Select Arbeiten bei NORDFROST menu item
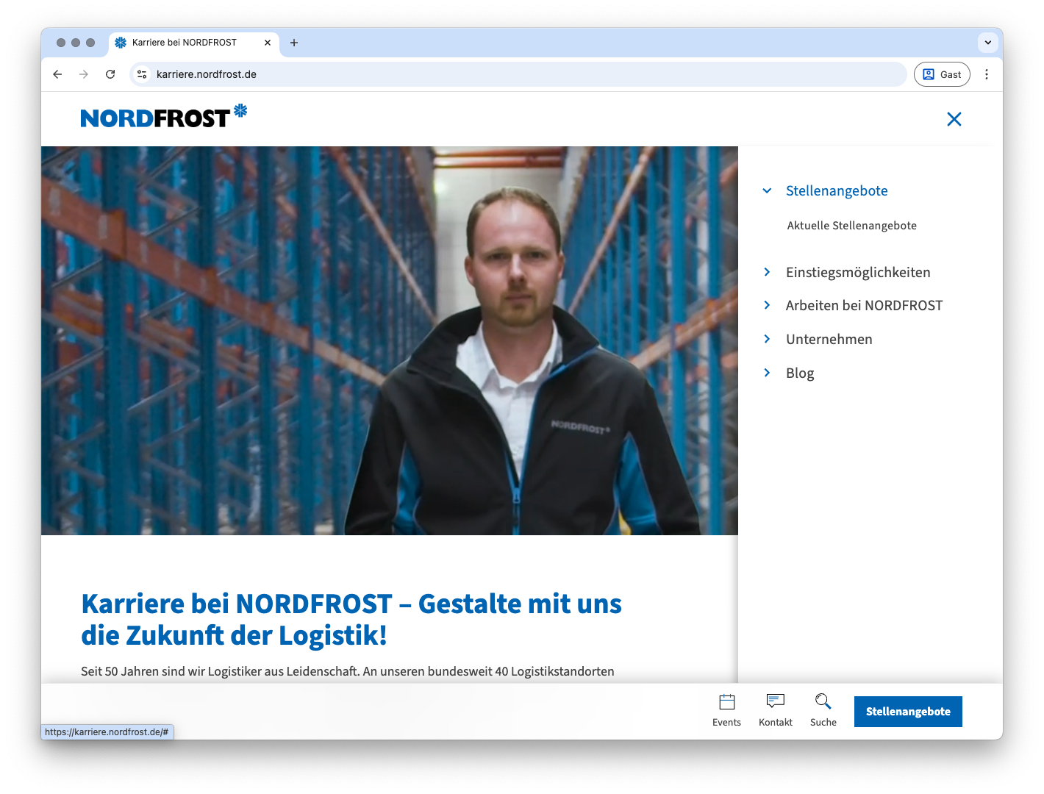1044x794 pixels. pyautogui.click(x=864, y=306)
